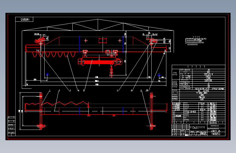Select the red electric hoist drum
This screenshot has width=236, height=153.
[x=99, y=62]
